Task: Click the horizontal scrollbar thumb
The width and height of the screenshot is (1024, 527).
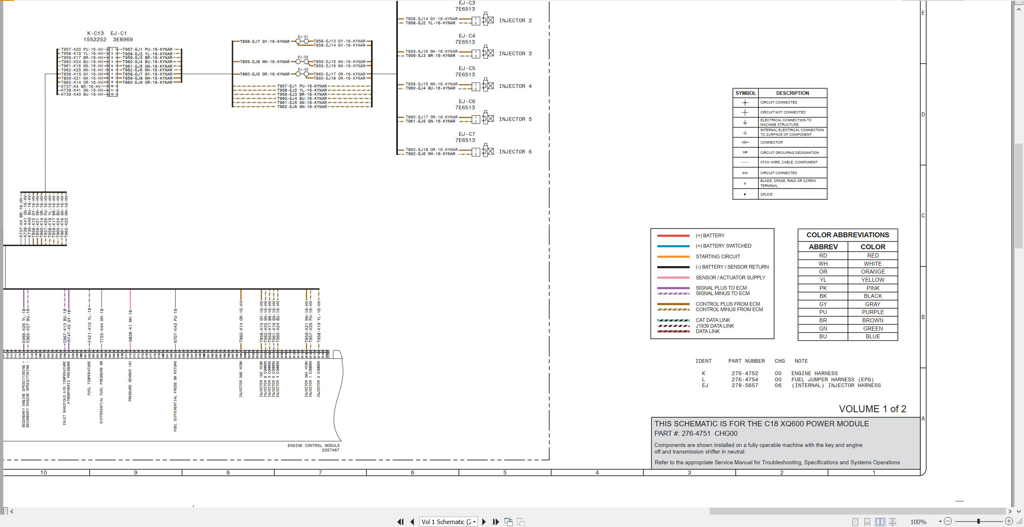Action: coord(857,511)
